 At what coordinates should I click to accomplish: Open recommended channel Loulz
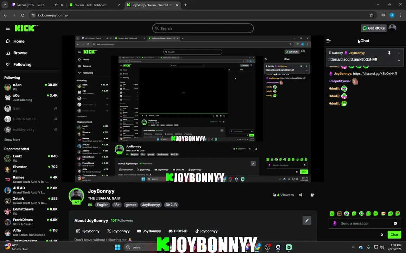(31, 158)
